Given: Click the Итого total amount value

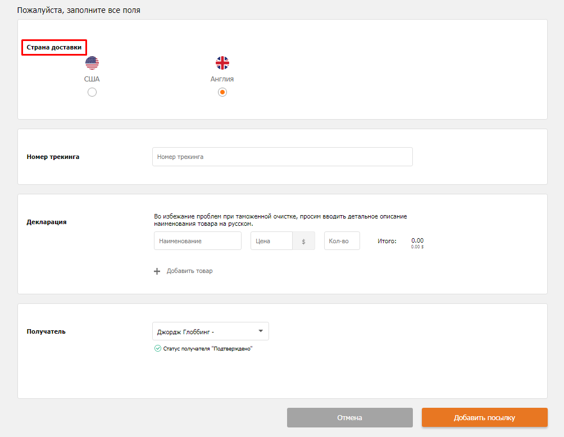Looking at the screenshot, I should point(417,240).
